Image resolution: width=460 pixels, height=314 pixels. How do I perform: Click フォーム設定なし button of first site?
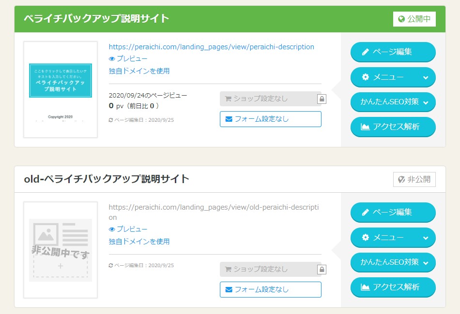tap(270, 119)
